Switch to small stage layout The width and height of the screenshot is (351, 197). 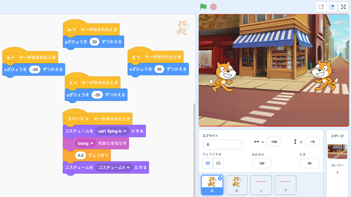(321, 7)
